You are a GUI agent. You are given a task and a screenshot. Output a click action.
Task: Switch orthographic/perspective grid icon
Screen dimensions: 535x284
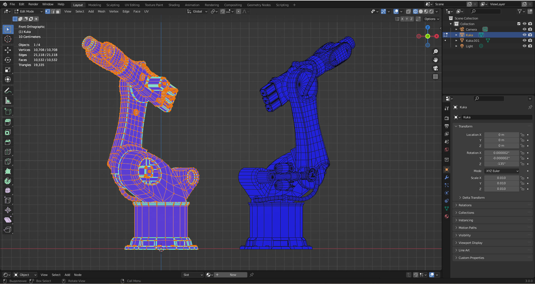(x=436, y=77)
